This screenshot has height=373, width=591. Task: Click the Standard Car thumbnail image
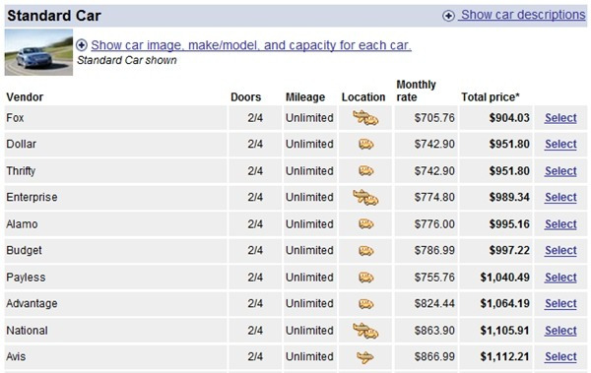(38, 52)
